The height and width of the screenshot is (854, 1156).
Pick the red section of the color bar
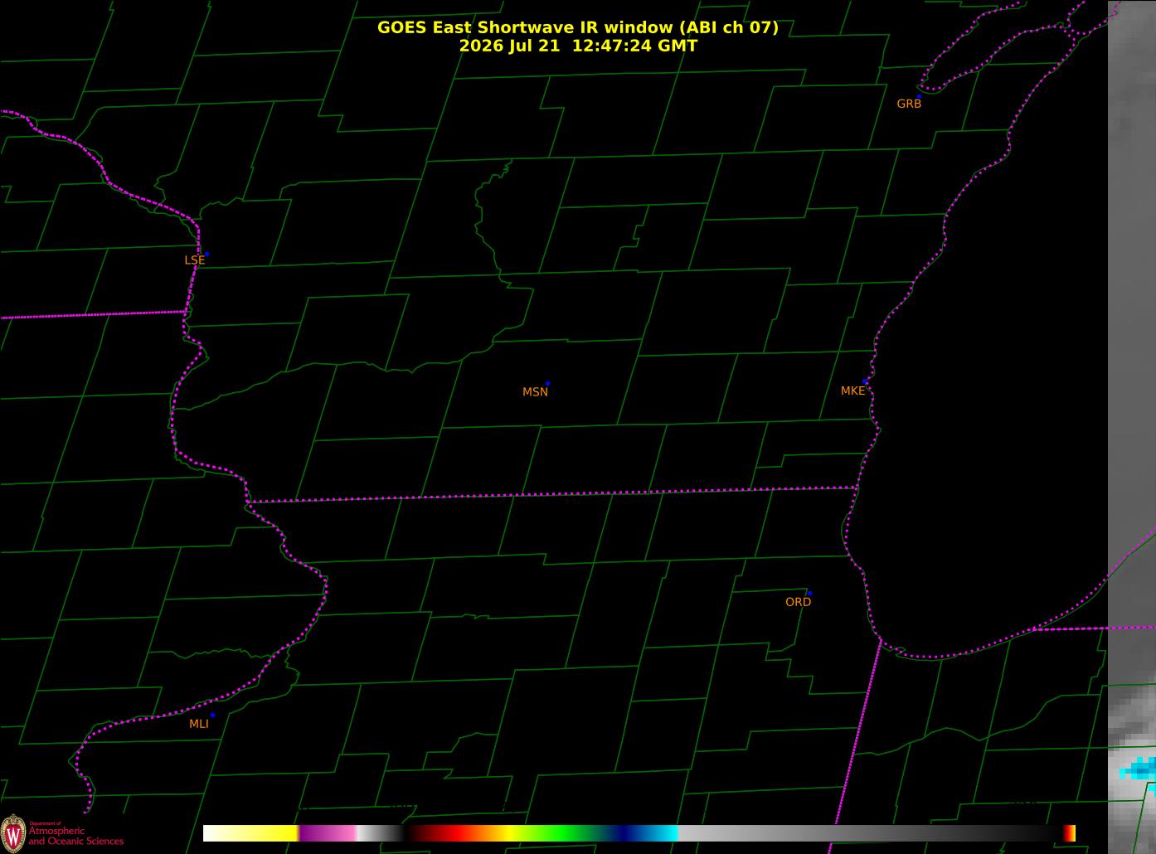pos(448,833)
